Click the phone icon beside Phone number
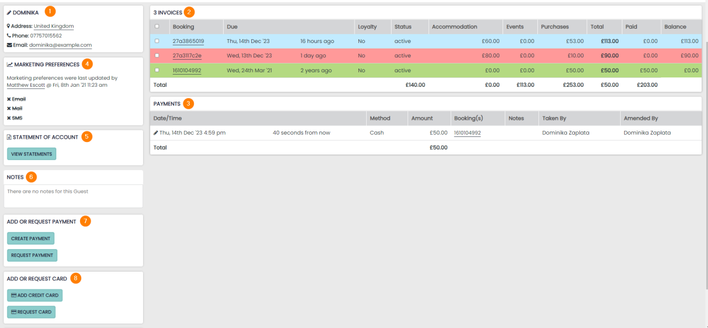Image resolution: width=708 pixels, height=328 pixels. [9, 36]
